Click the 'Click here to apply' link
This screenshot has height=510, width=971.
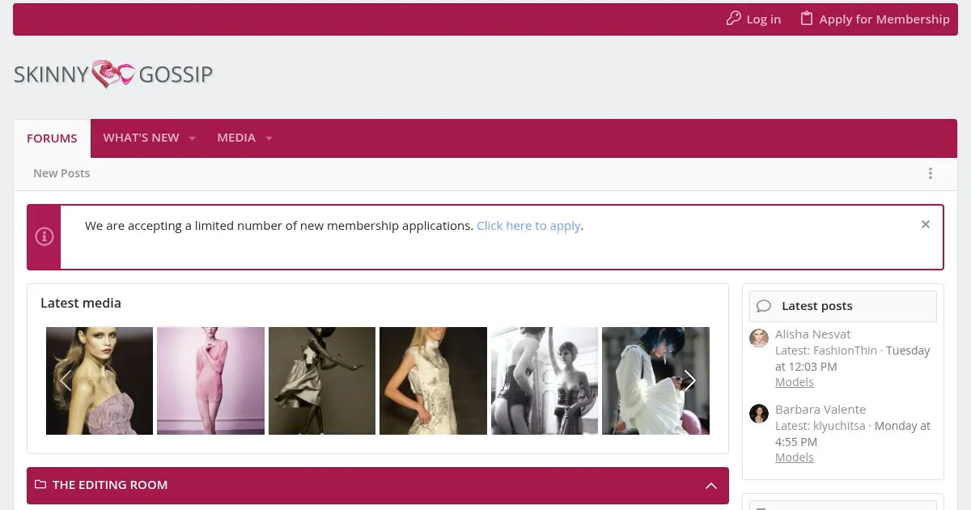[x=528, y=225]
